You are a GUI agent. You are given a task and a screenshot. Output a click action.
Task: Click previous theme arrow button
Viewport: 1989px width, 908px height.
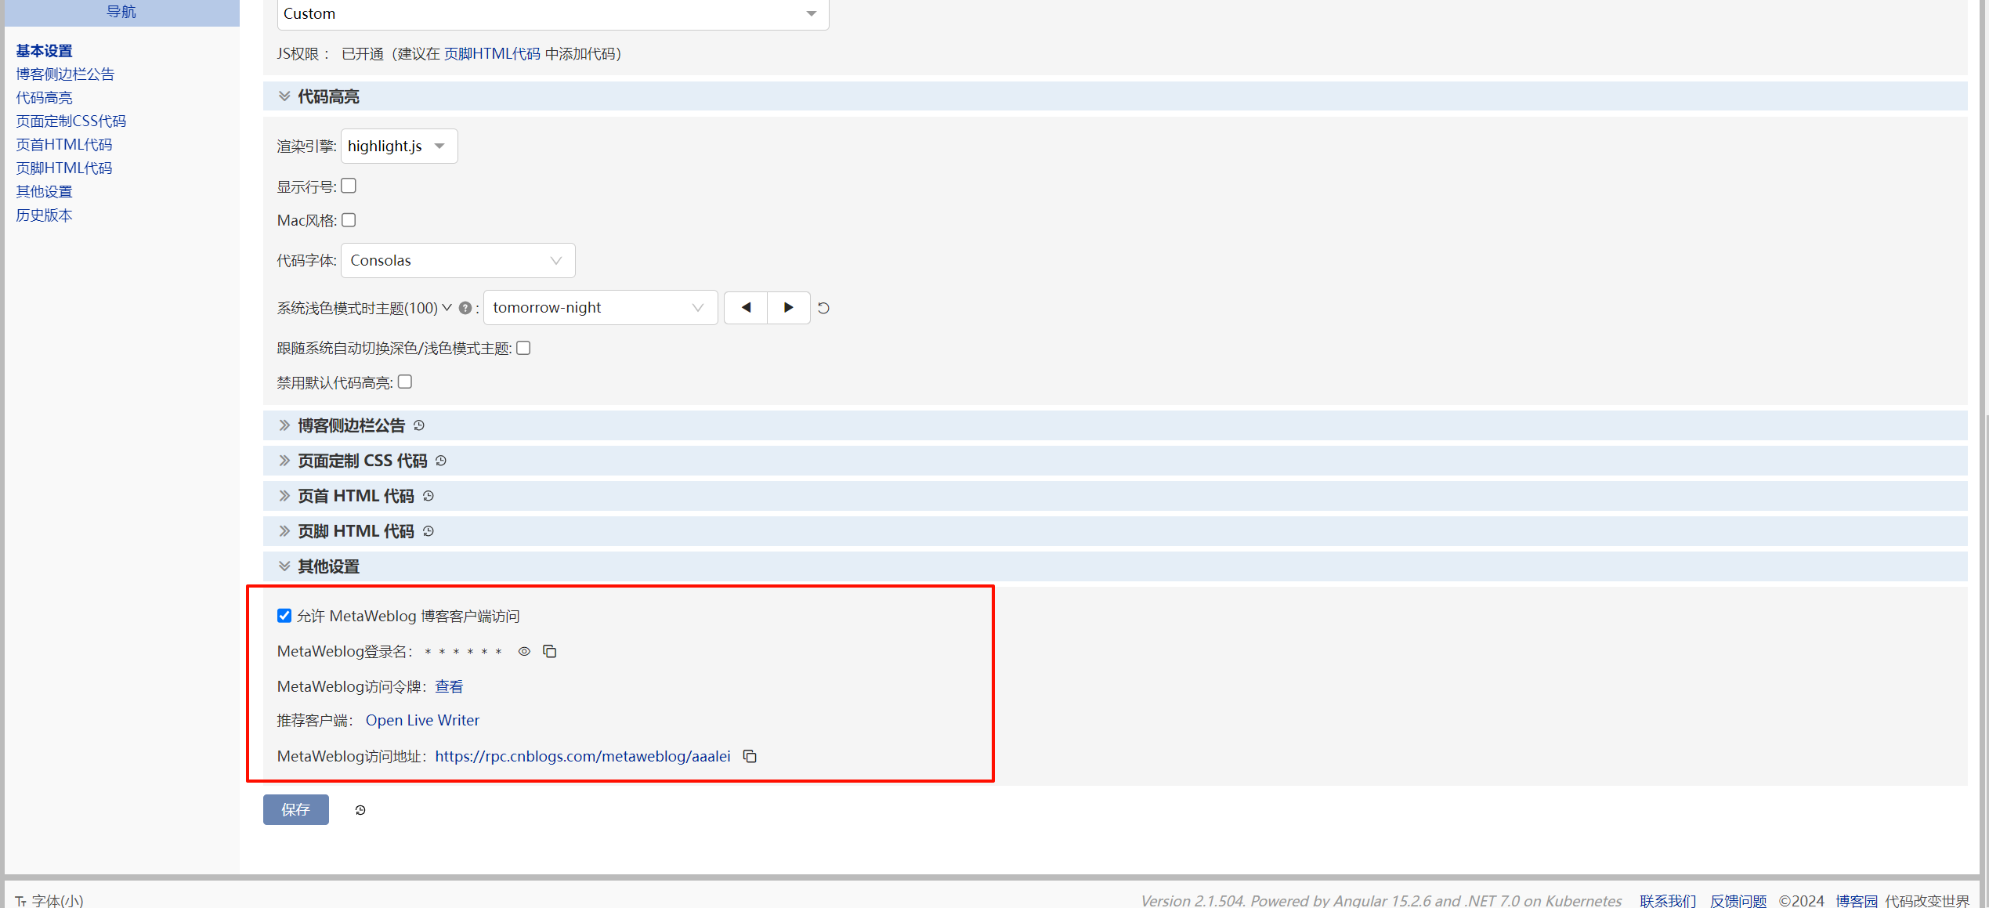746,308
